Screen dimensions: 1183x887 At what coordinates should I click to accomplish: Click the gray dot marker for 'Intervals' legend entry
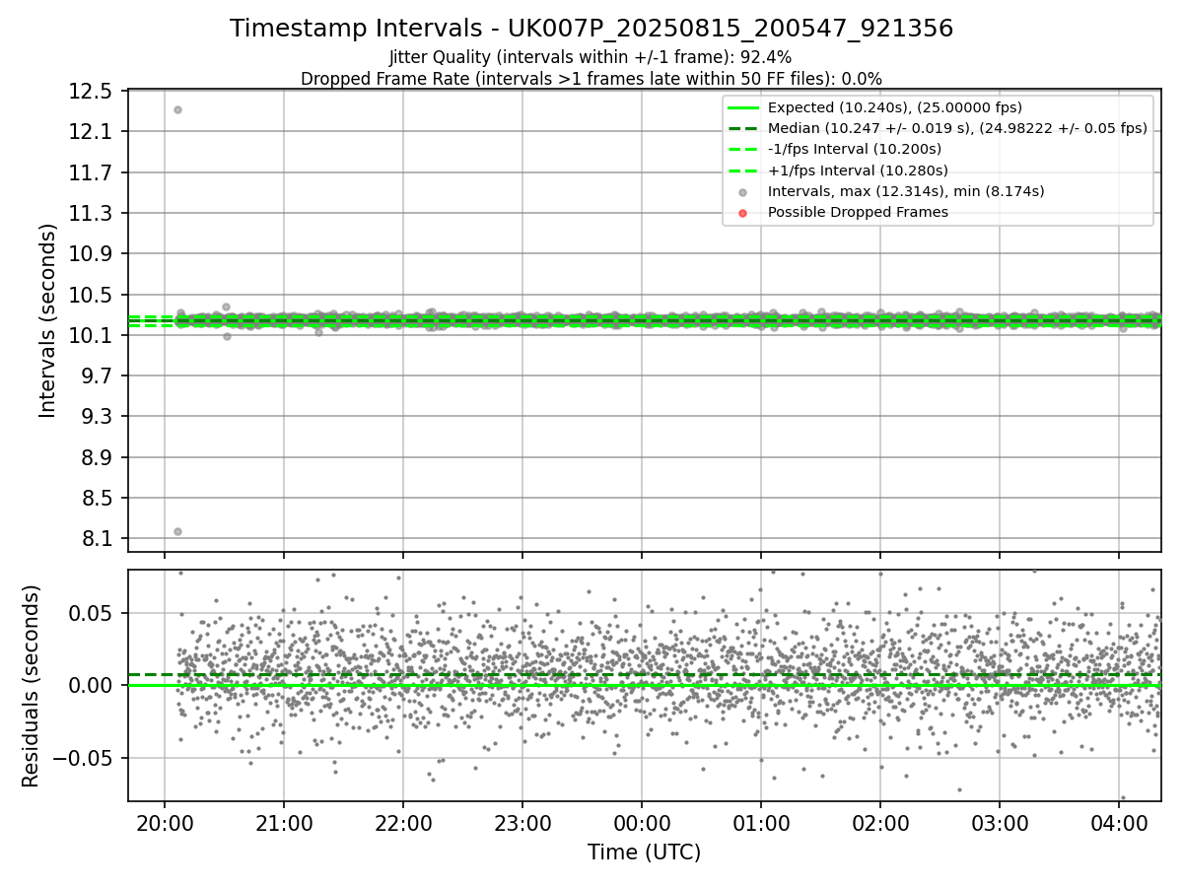point(743,191)
